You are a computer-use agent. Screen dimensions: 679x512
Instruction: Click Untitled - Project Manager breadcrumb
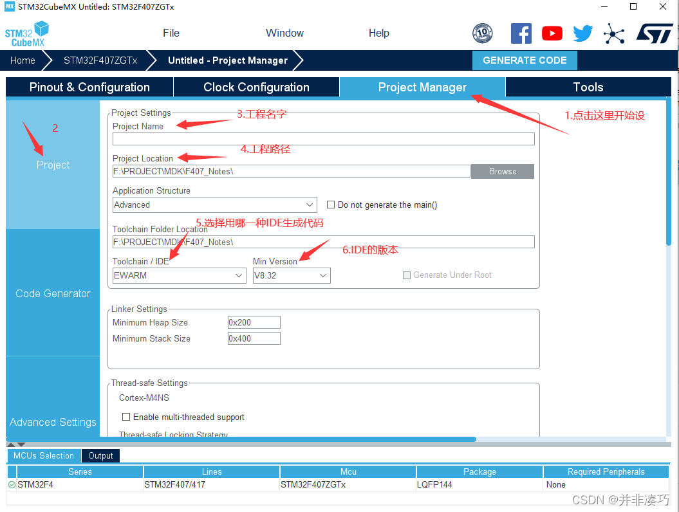pos(228,60)
